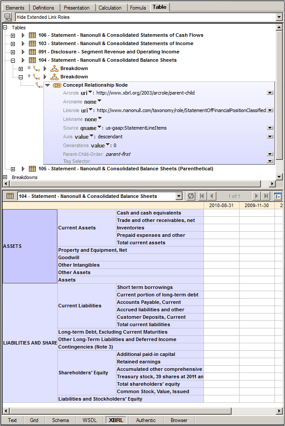Toggle the triangle next to the Y Breakdown
Screen dimensions: 285x426
[45, 77]
